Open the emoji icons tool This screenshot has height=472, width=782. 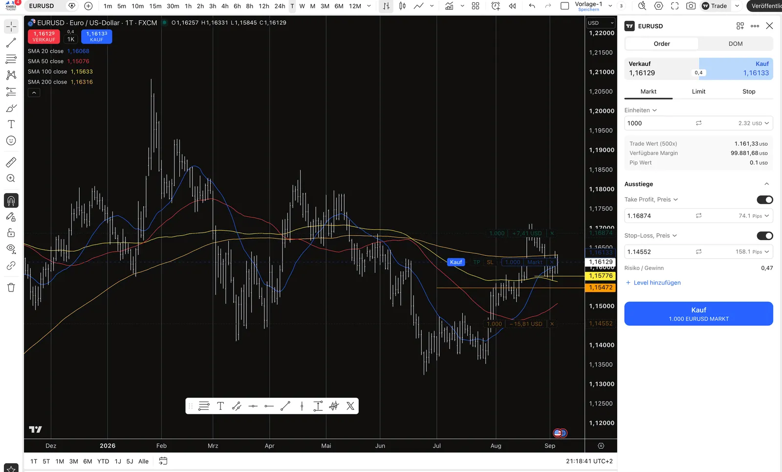[11, 141]
